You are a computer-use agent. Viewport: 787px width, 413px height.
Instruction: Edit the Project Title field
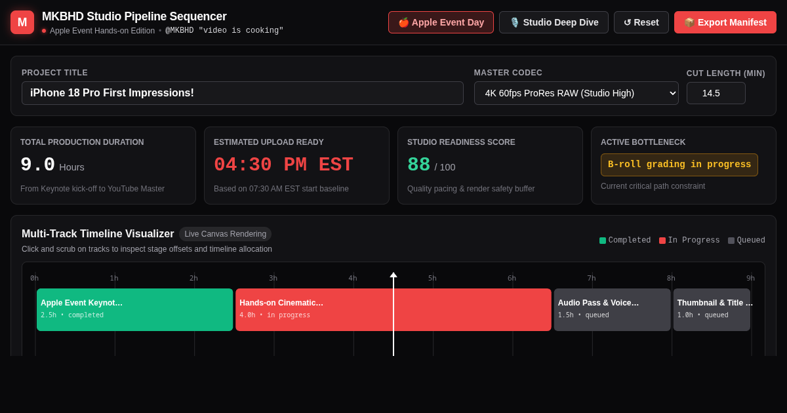point(243,93)
